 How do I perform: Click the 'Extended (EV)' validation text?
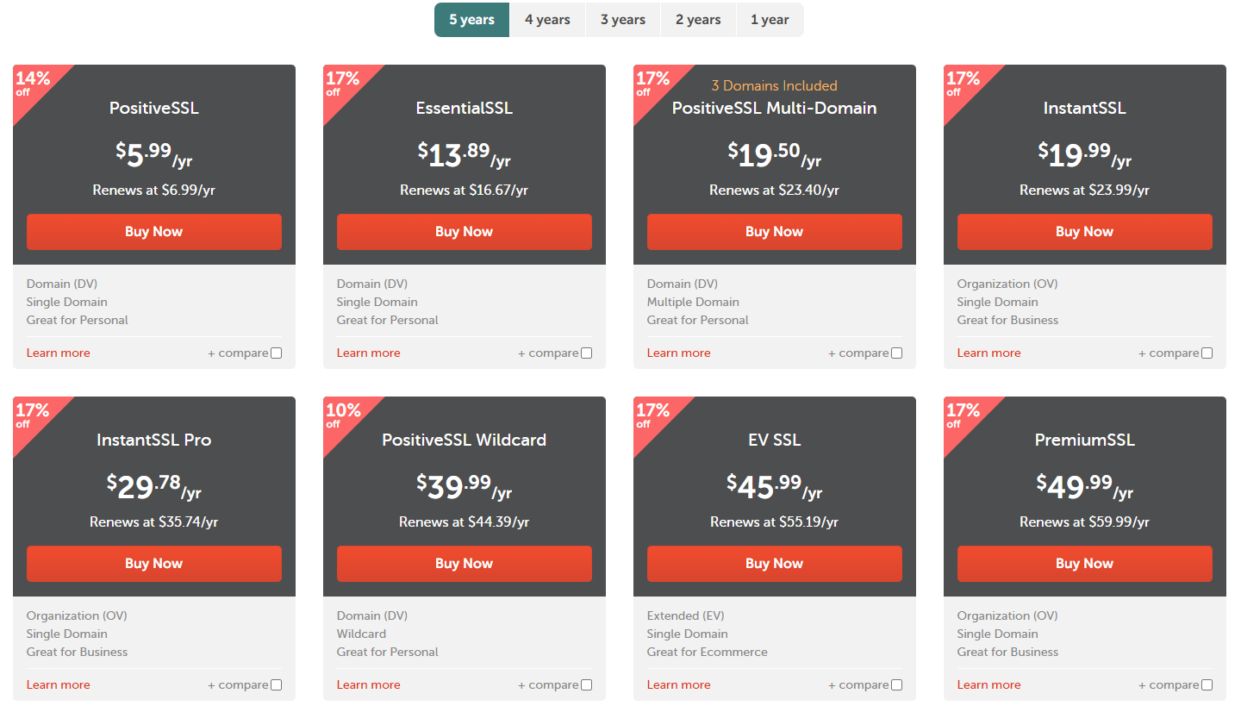[686, 615]
